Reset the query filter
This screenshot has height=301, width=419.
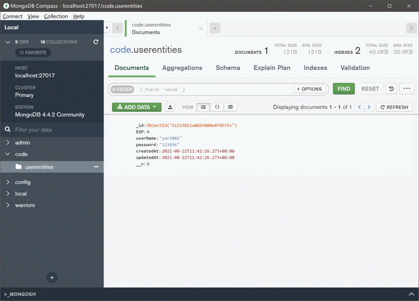coord(370,89)
